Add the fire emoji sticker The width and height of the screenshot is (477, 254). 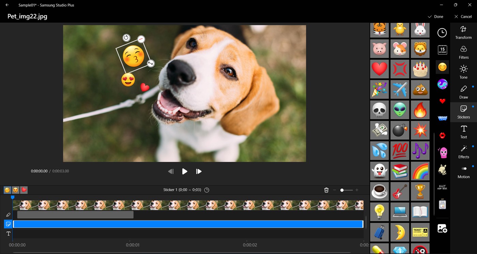click(420, 110)
